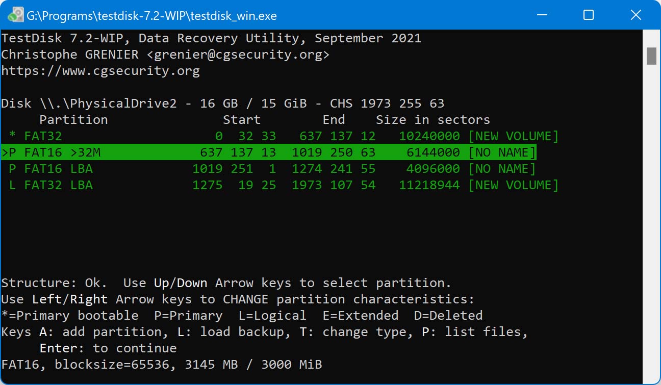Select the FAT32 bootable partition row

(x=279, y=136)
